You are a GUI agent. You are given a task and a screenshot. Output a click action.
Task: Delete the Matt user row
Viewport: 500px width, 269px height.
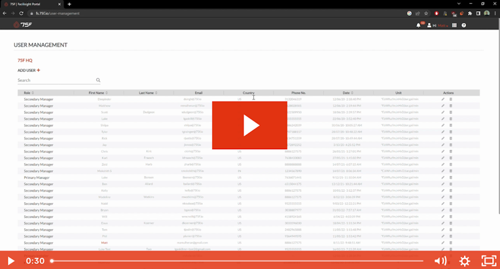[x=450, y=243]
